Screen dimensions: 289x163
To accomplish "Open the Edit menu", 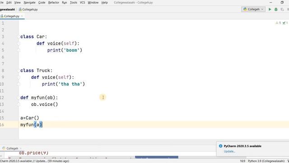I will (x=9, y=3).
